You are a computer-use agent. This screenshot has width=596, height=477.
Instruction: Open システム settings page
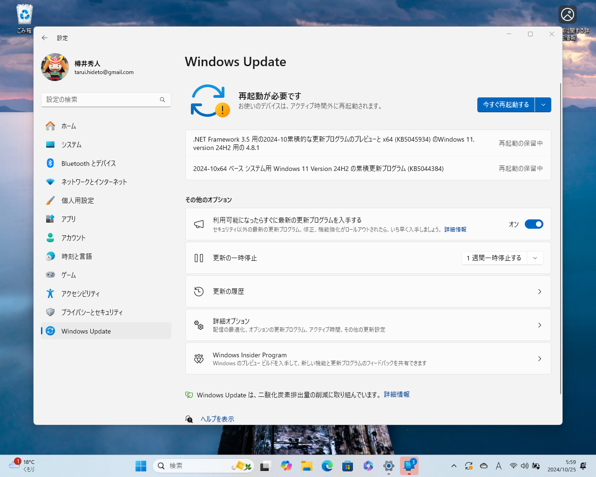tap(106, 144)
